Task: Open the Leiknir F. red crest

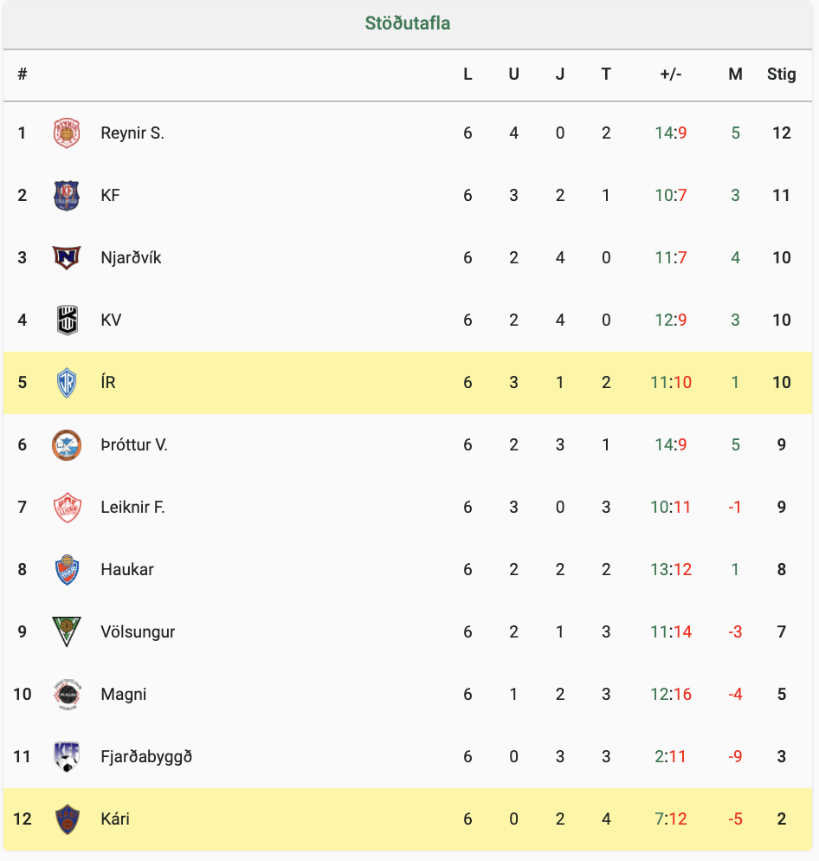Action: coord(67,508)
